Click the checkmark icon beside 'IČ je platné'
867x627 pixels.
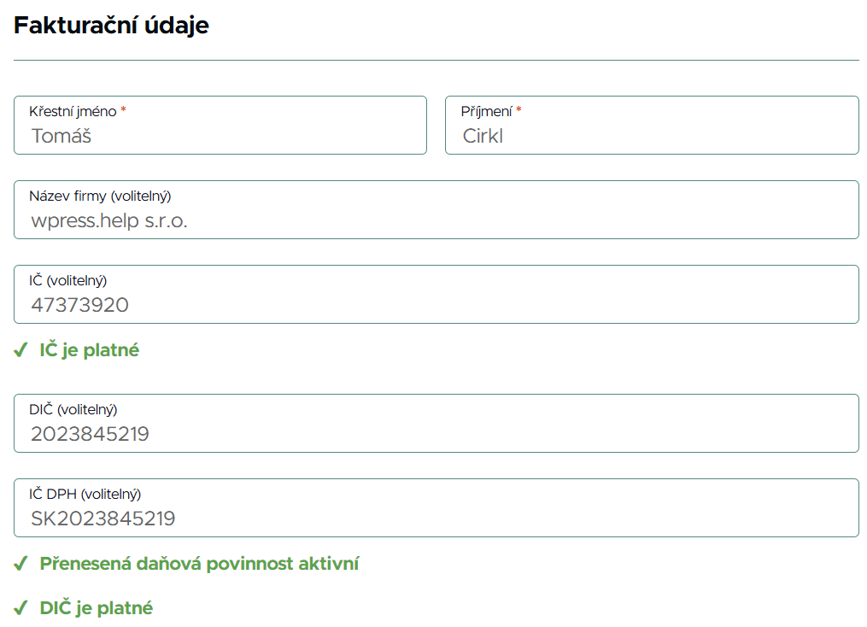(21, 350)
